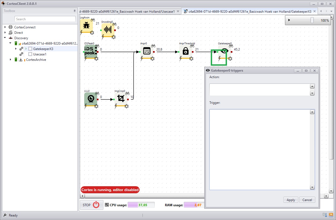
Task: Tick the Usecase1 checkbox
Action: click(x=30, y=54)
